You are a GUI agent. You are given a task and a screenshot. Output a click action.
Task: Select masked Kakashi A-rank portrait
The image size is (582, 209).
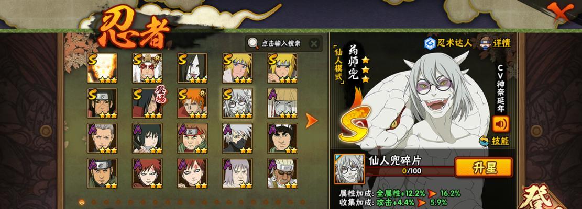pyautogui.click(x=237, y=138)
